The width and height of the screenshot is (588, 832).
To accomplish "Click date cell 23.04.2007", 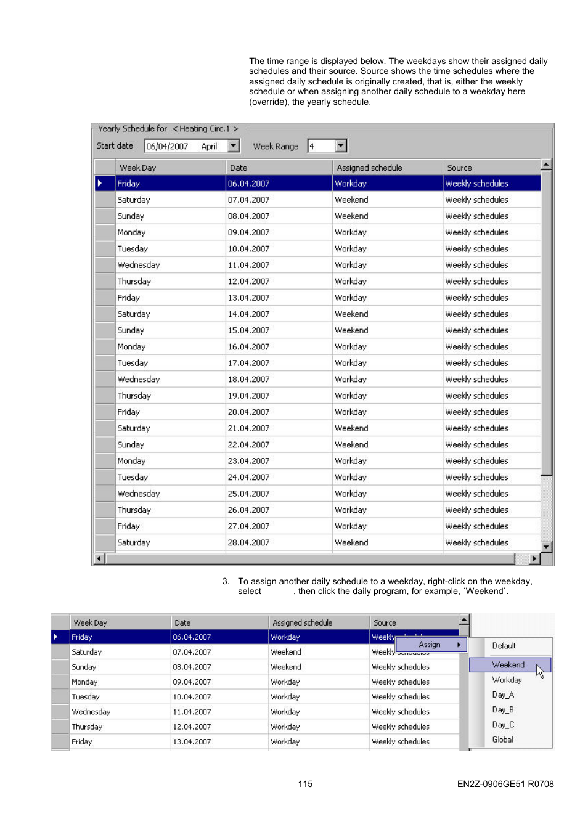I will point(279,461).
